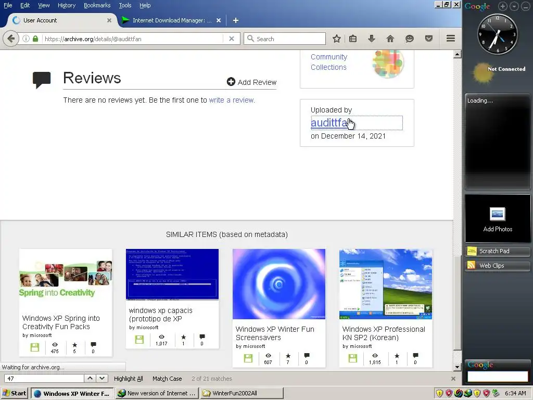Open the Community Collections link

329,62
